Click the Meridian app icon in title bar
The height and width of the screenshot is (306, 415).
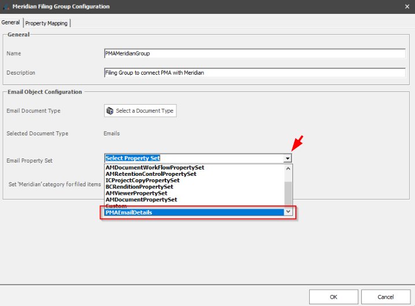click(x=6, y=7)
